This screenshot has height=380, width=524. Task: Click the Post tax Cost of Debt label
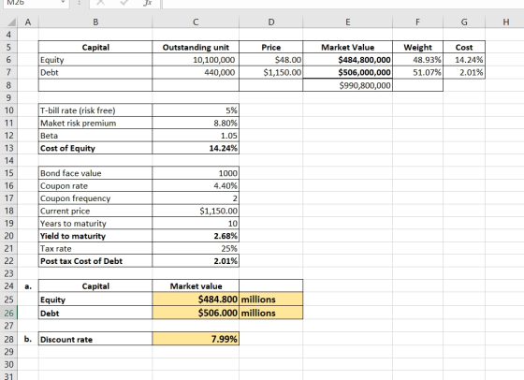point(81,261)
